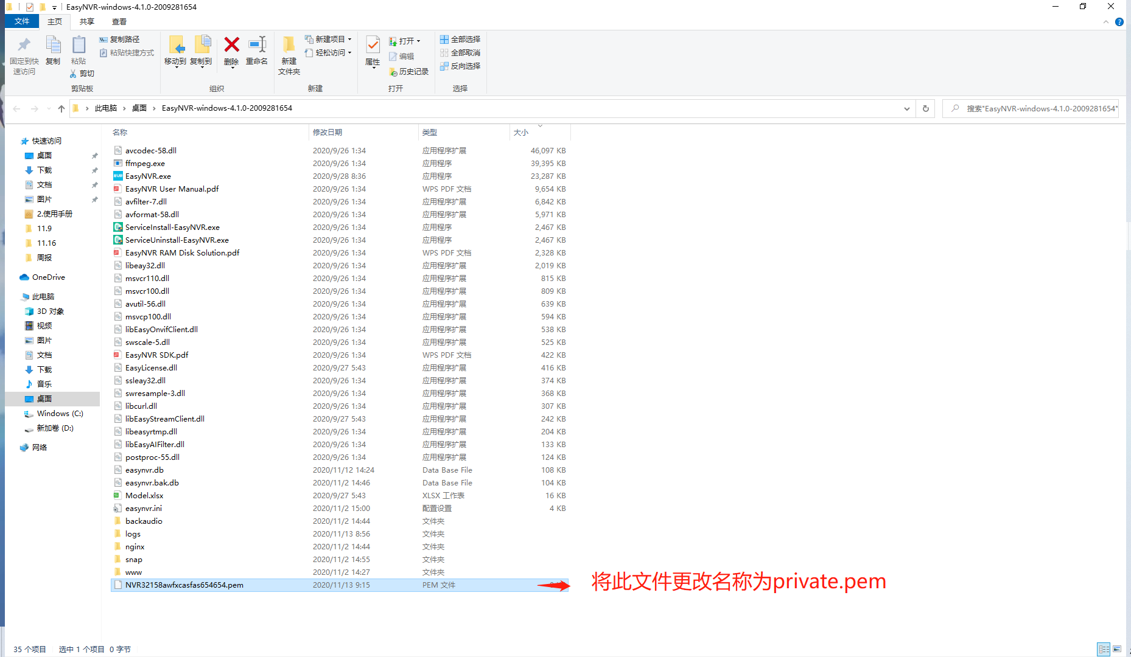Select Quick access (快速访问) in sidebar
Viewport: 1131px width, 657px height.
click(x=47, y=141)
